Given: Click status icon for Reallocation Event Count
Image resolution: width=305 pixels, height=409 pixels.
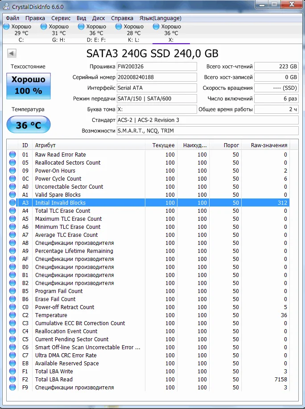Looking at the screenshot, I should 12,331.
